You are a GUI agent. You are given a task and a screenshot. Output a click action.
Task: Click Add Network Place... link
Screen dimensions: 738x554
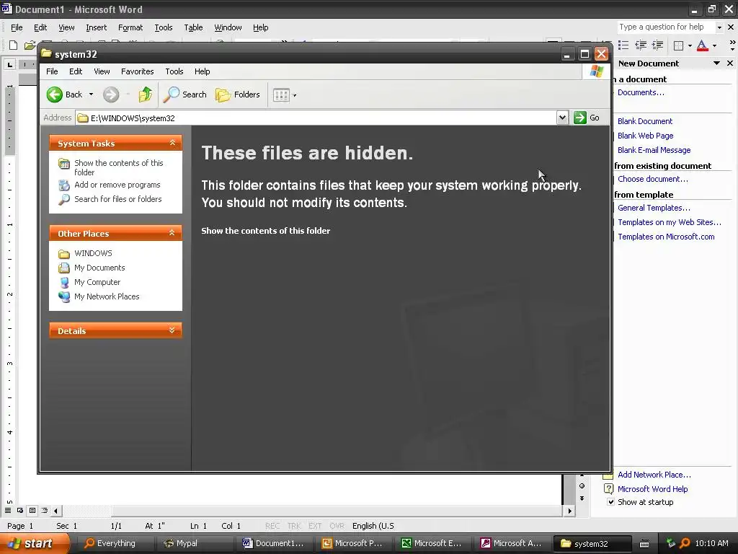coord(654,475)
